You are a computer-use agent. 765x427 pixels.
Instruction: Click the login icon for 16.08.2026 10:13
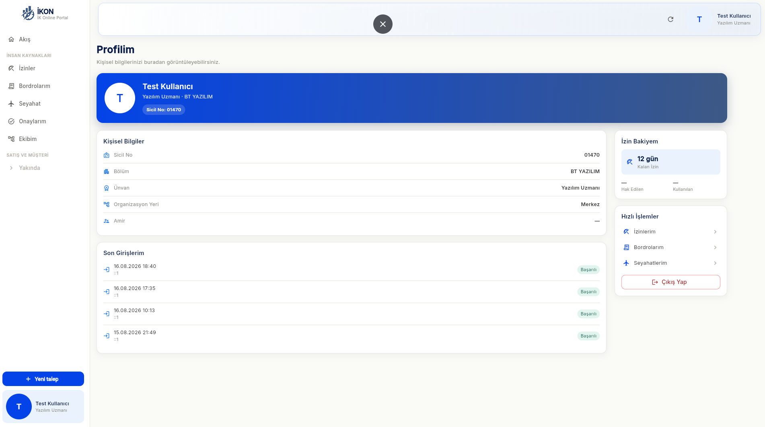tap(107, 314)
